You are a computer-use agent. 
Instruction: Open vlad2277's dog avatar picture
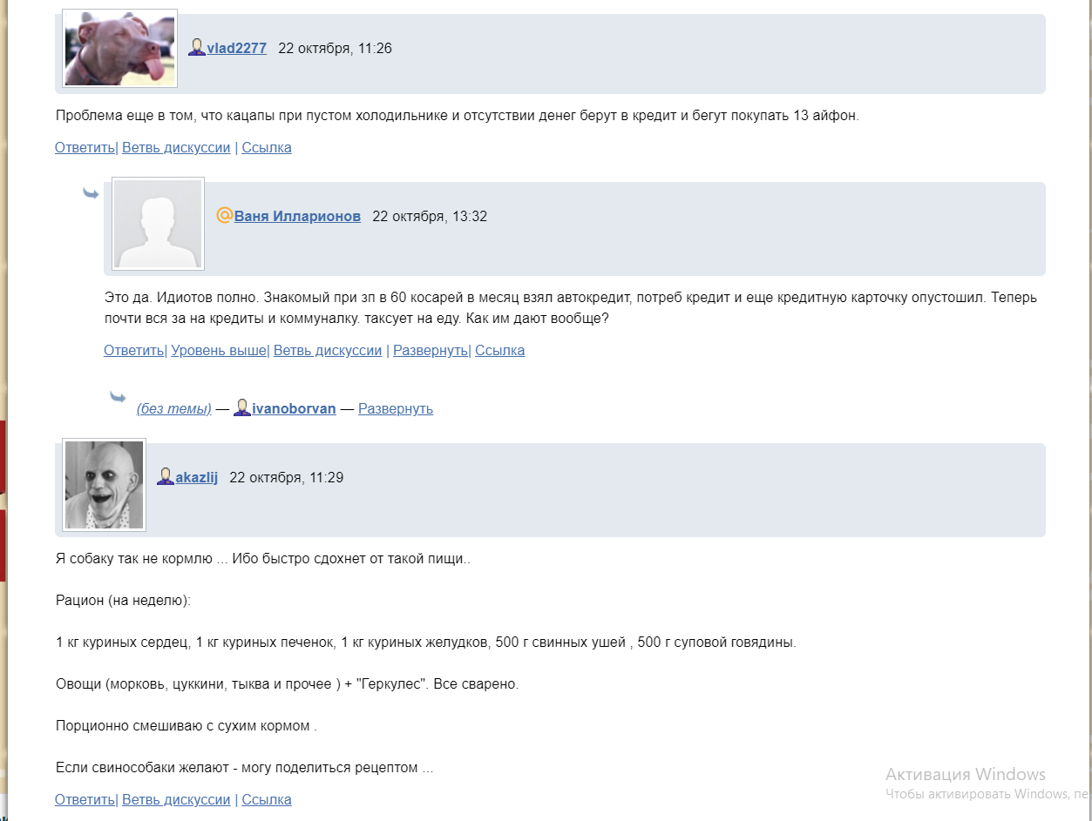pyautogui.click(x=120, y=49)
